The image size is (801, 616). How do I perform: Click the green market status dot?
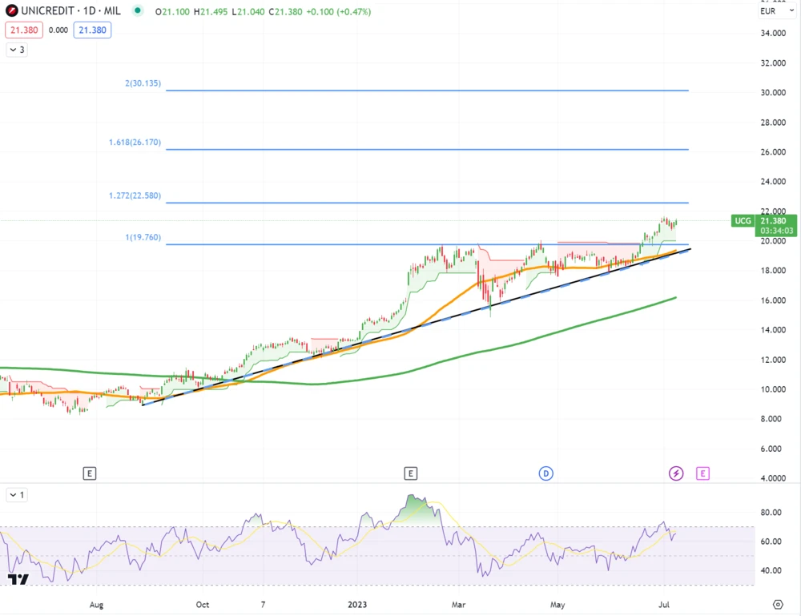click(x=138, y=11)
